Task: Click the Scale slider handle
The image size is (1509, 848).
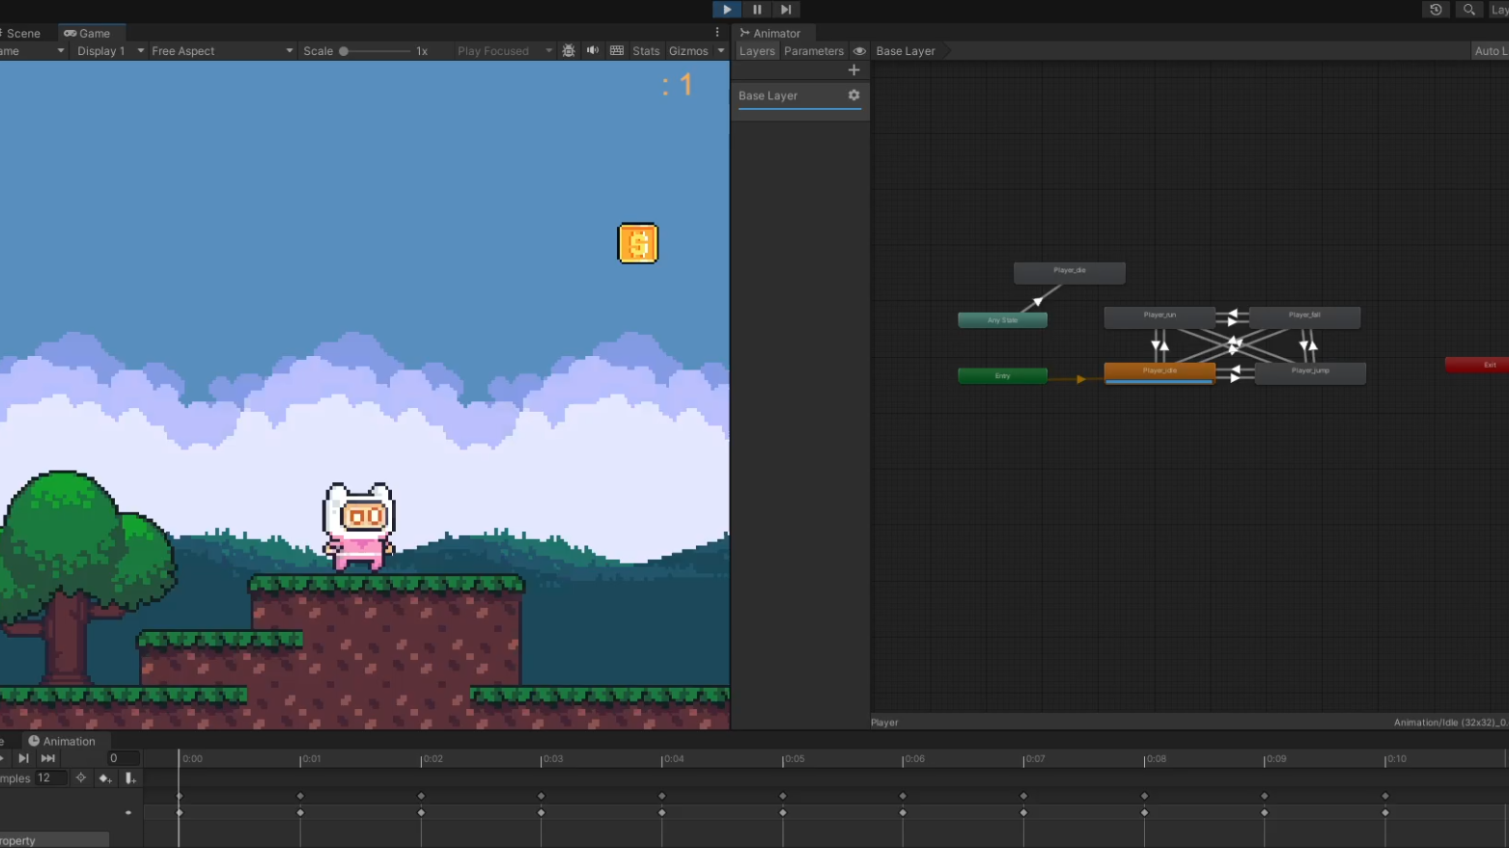Action: [x=344, y=51]
